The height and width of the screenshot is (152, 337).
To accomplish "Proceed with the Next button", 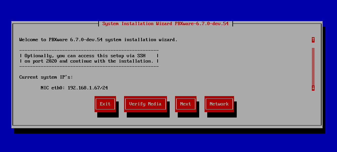I will pyautogui.click(x=185, y=104).
